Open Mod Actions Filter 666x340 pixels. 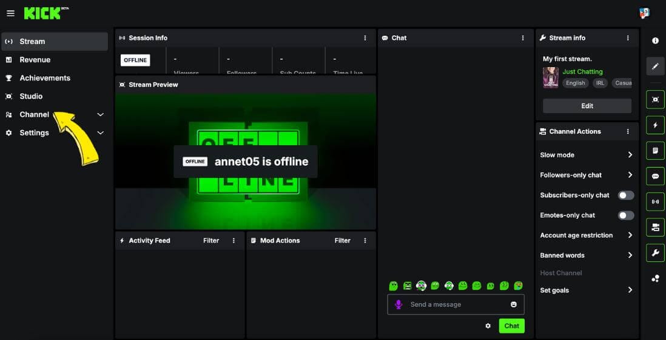pyautogui.click(x=342, y=241)
